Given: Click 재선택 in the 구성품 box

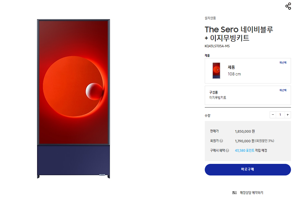Looking at the screenshot, I should [x=283, y=90].
